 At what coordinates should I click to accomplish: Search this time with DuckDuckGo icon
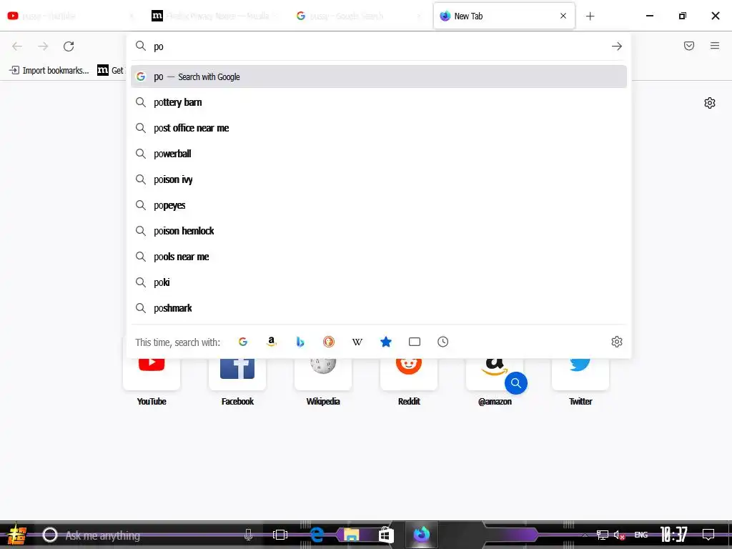tap(329, 342)
